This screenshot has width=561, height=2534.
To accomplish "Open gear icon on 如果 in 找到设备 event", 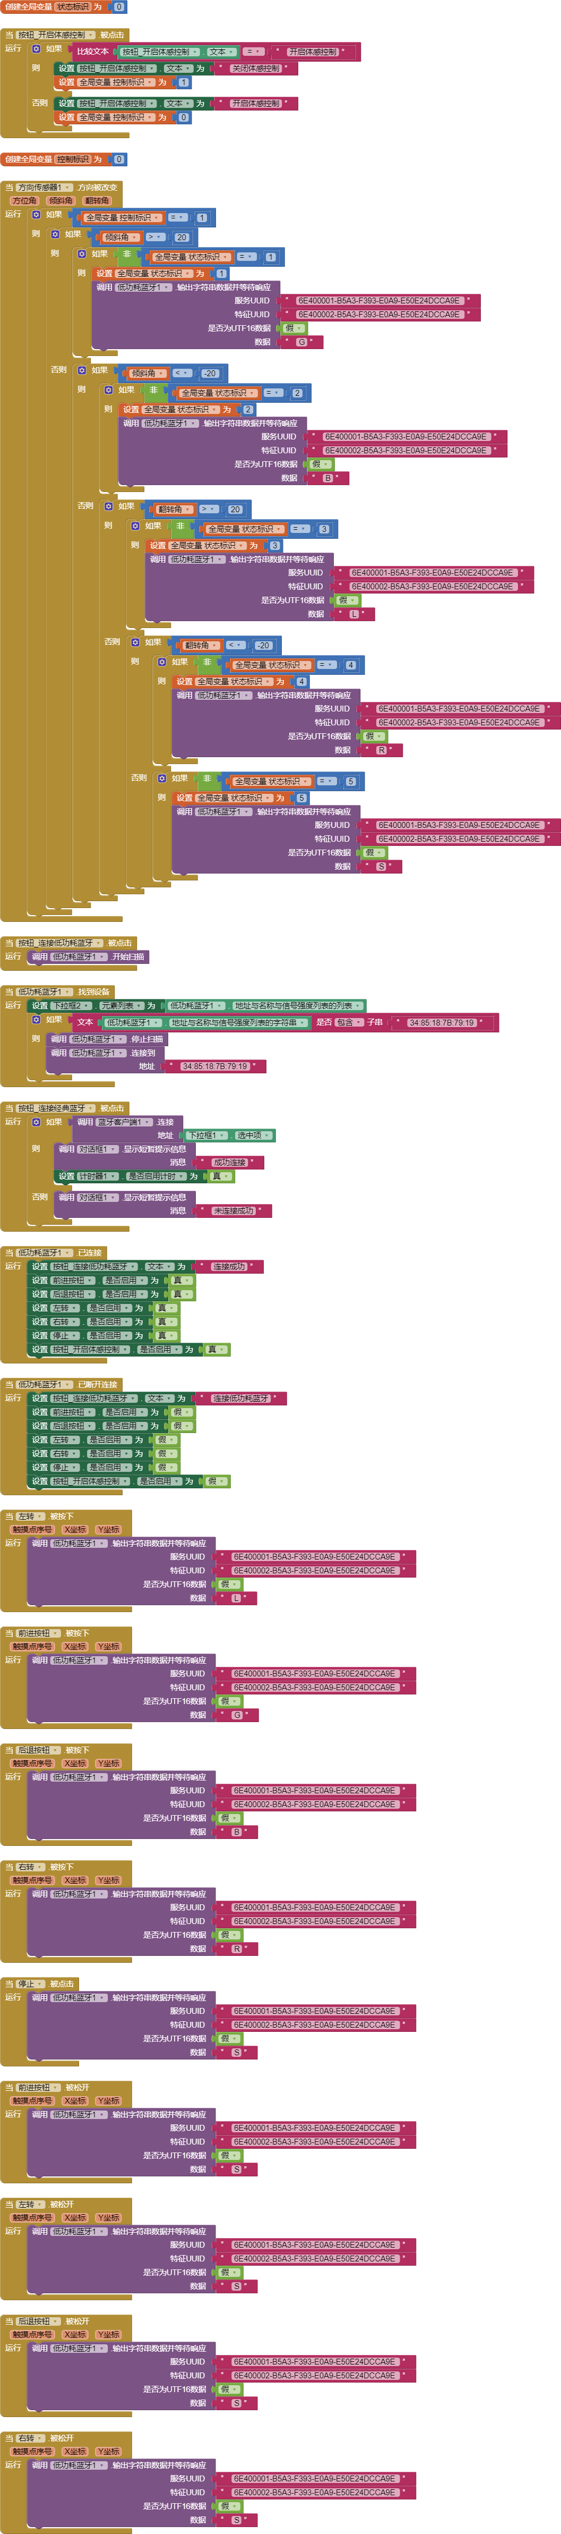I will (36, 1019).
